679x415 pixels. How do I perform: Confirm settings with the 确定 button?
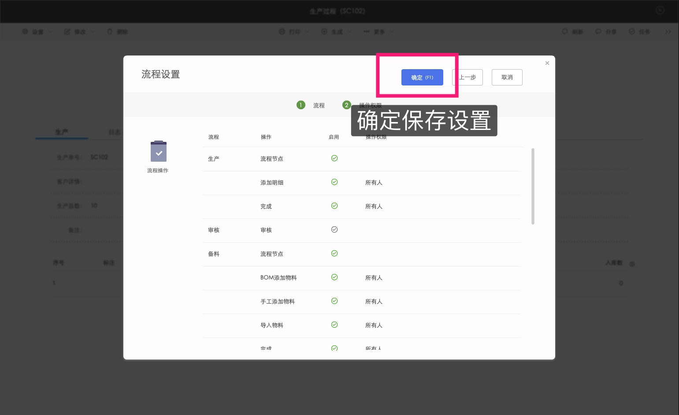click(422, 77)
